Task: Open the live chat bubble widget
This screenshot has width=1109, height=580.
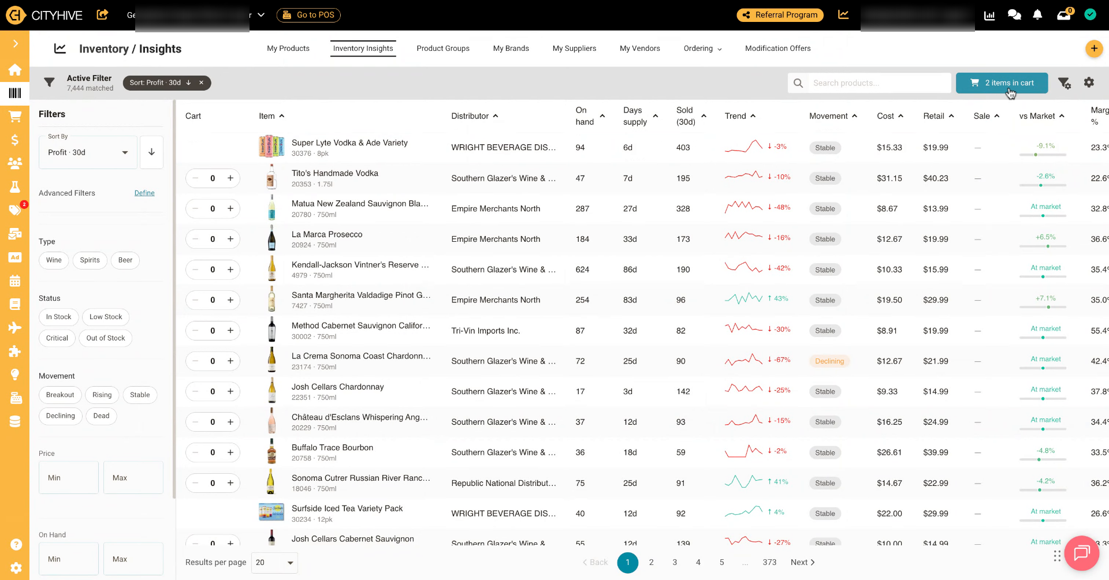Action: pyautogui.click(x=1081, y=553)
